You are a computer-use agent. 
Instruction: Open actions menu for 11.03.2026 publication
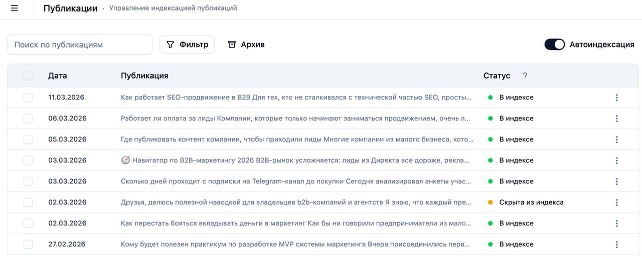tap(616, 97)
